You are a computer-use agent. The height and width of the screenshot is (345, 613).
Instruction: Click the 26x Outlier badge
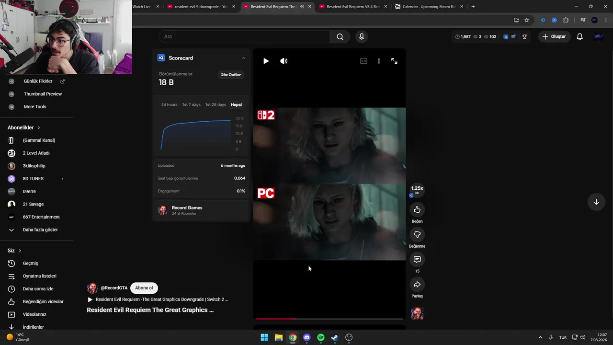231,75
